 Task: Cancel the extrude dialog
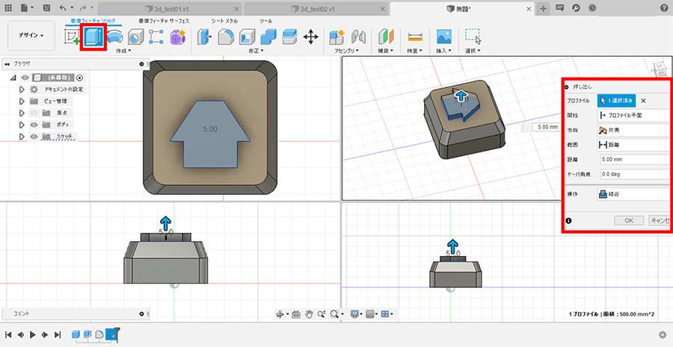coord(660,221)
